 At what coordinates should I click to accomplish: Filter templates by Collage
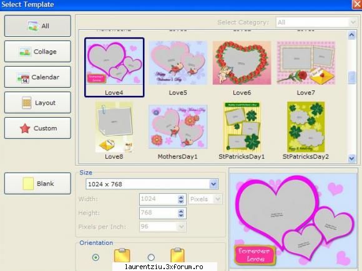click(37, 51)
